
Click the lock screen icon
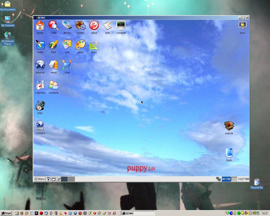click(x=243, y=27)
